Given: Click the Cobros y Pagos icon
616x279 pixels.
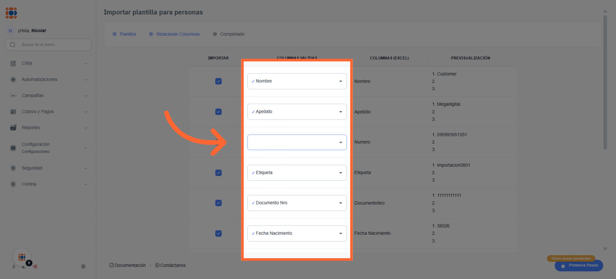Looking at the screenshot, I should pos(13,111).
